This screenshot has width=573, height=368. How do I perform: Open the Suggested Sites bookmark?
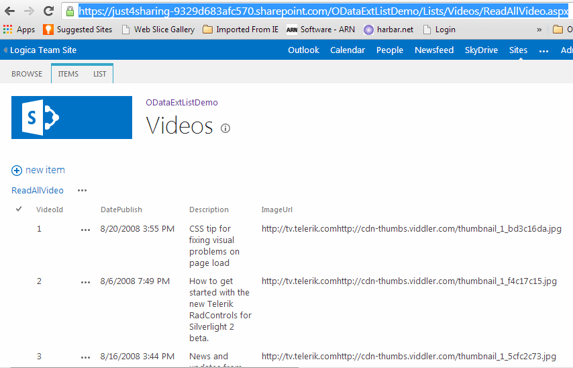tap(77, 30)
